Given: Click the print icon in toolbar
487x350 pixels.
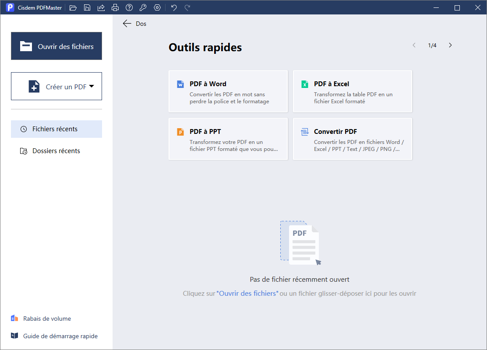Looking at the screenshot, I should coord(115,7).
